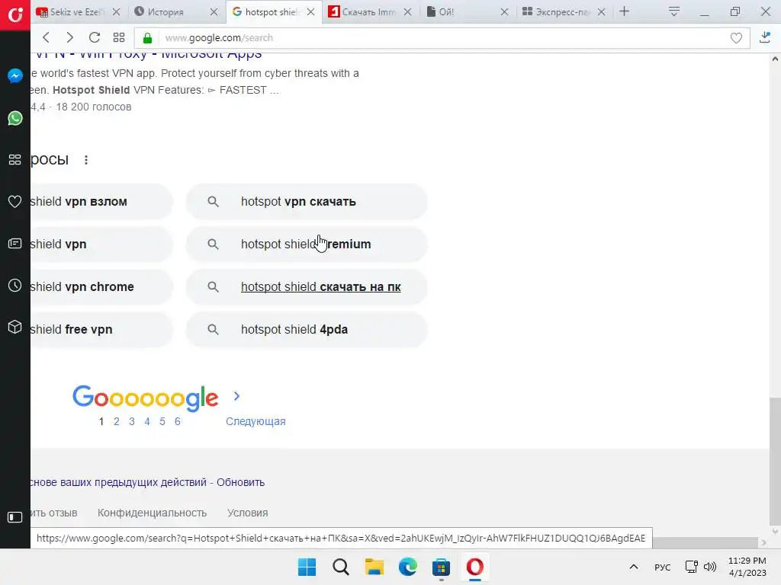
Task: Go to results page 3
Action: (x=131, y=421)
